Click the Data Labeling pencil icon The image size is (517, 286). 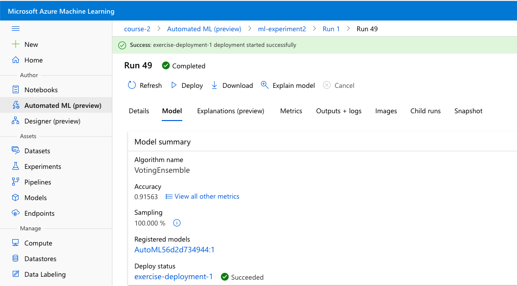[x=16, y=274]
